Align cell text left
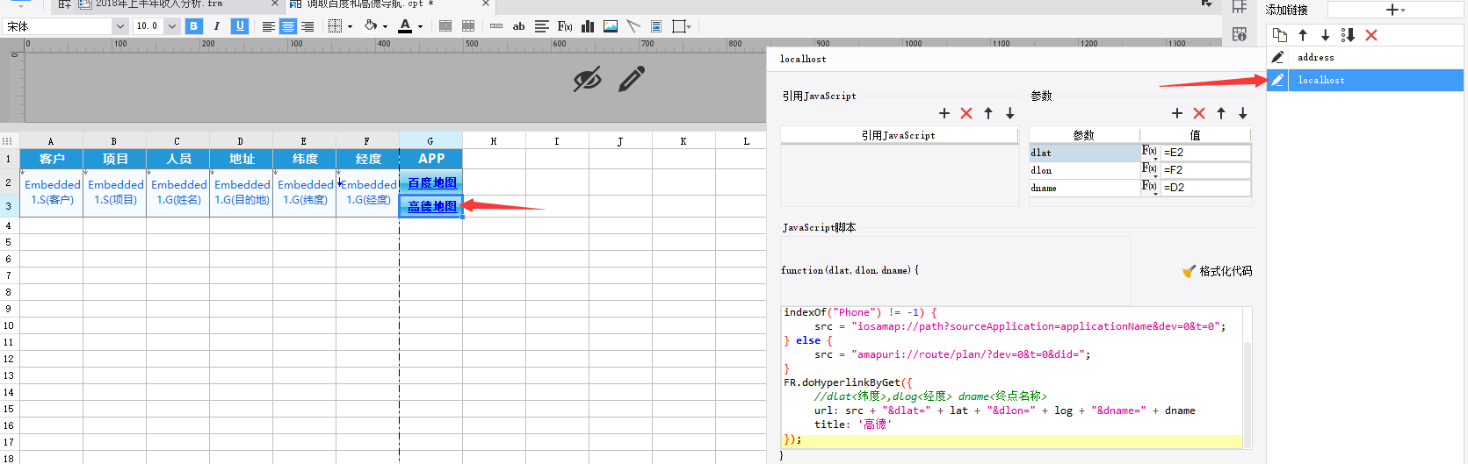Viewport: 1468px width, 464px height. [269, 26]
